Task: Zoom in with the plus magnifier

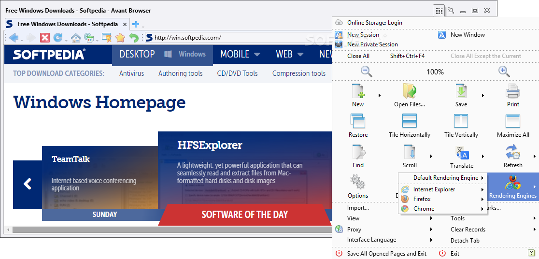Action: click(x=504, y=72)
